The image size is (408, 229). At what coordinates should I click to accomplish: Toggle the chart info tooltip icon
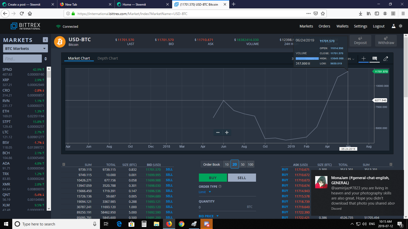(375, 59)
